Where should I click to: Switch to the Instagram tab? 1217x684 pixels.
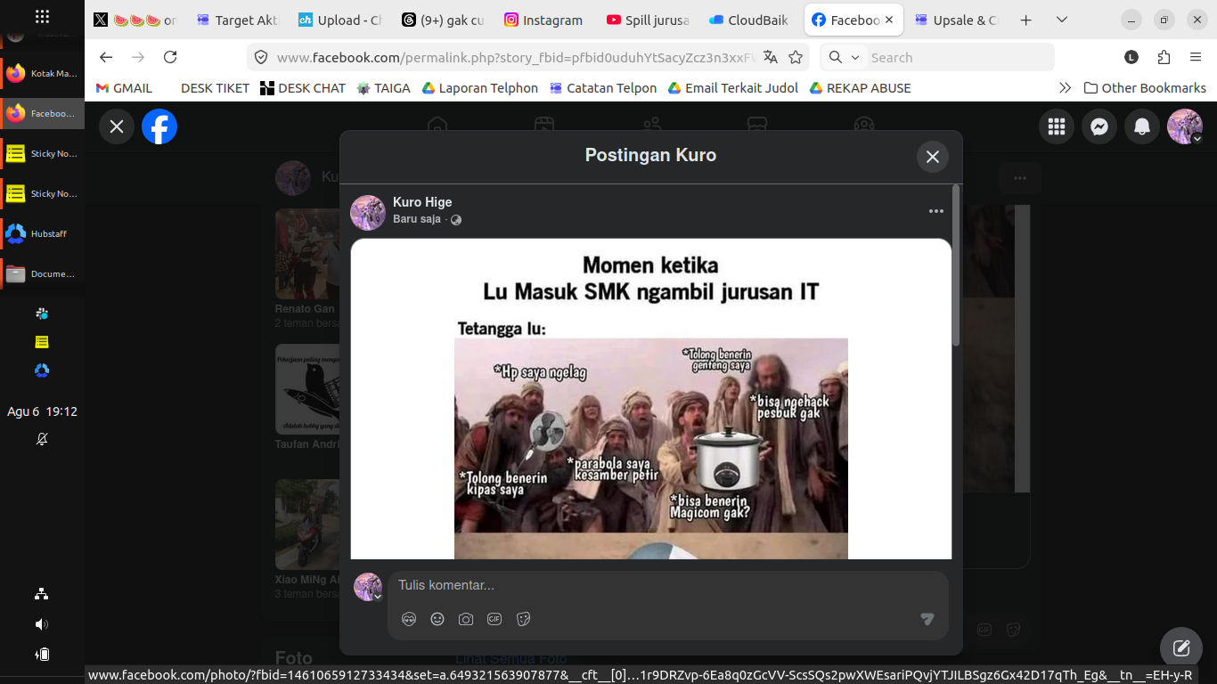(543, 20)
